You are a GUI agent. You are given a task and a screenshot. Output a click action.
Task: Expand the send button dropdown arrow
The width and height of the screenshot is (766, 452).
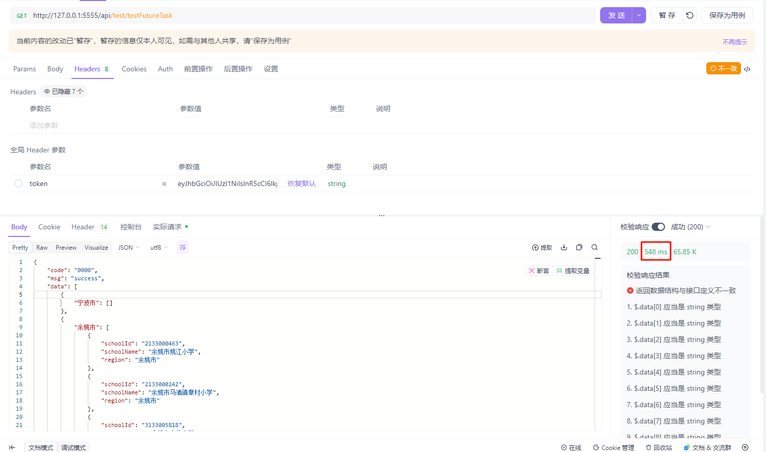(x=638, y=15)
